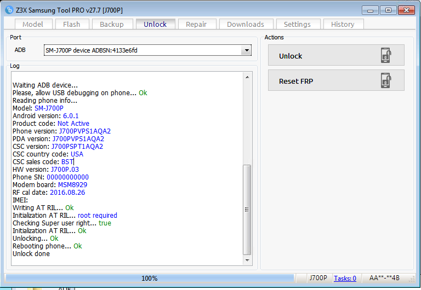Image resolution: width=421 pixels, height=290 pixels.
Task: Click the status bar resize grip
Action: point(412,279)
